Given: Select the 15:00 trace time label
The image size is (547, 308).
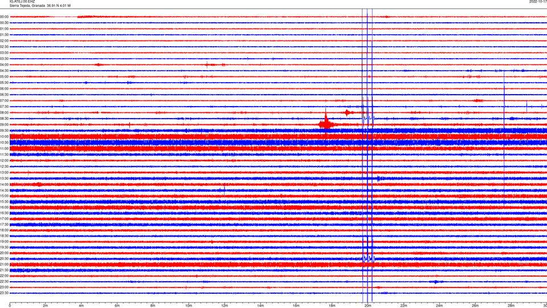Looking at the screenshot, I should point(4,196).
